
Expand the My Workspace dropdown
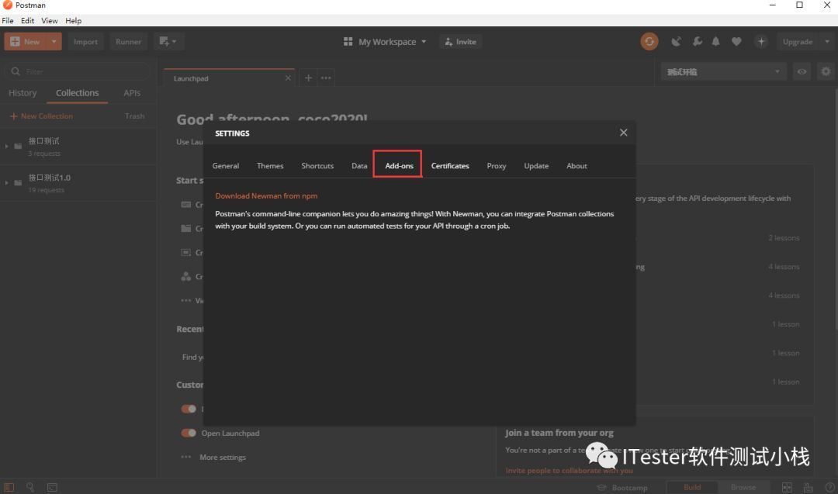coord(424,42)
